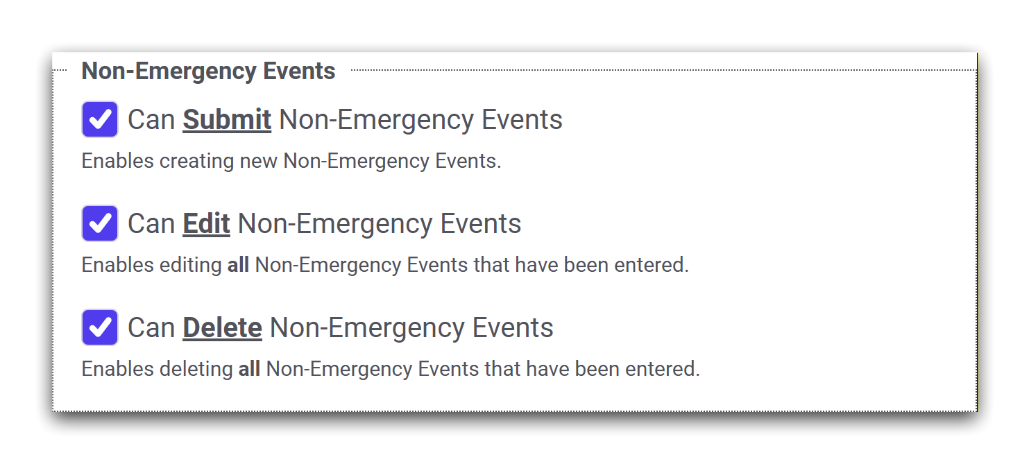Click the underlined word Edit
Image resolution: width=1029 pixels, height=464 pixels.
pyautogui.click(x=206, y=224)
